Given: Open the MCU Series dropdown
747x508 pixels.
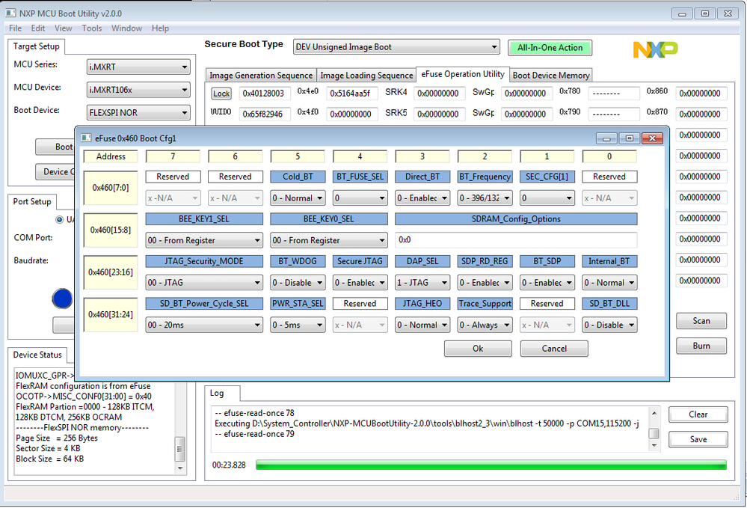Looking at the screenshot, I should [x=138, y=67].
